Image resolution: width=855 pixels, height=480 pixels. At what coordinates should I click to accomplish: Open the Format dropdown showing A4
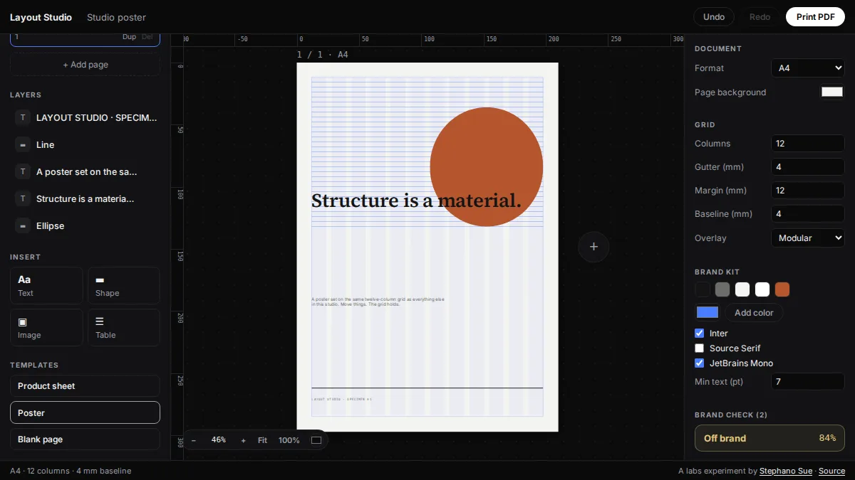pos(808,68)
